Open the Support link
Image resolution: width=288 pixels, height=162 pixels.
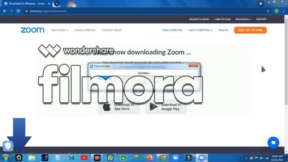tap(261, 19)
